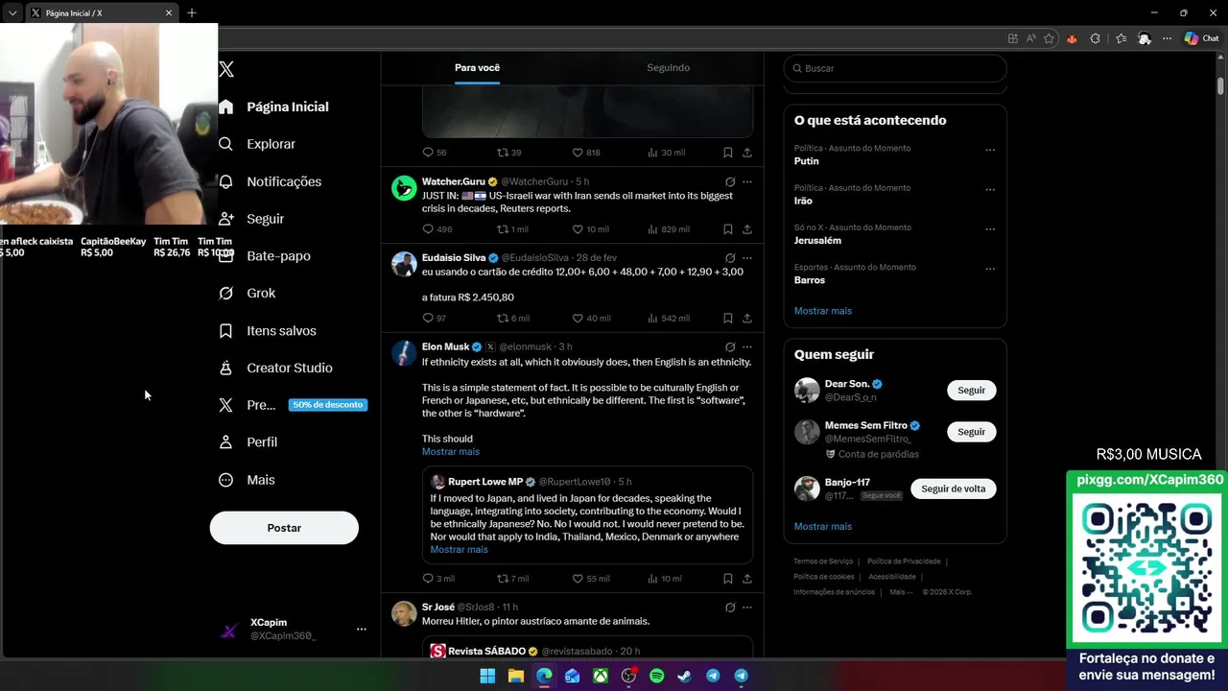The width and height of the screenshot is (1228, 691).
Task: Open options for Barros trending topic
Action: pos(990,269)
